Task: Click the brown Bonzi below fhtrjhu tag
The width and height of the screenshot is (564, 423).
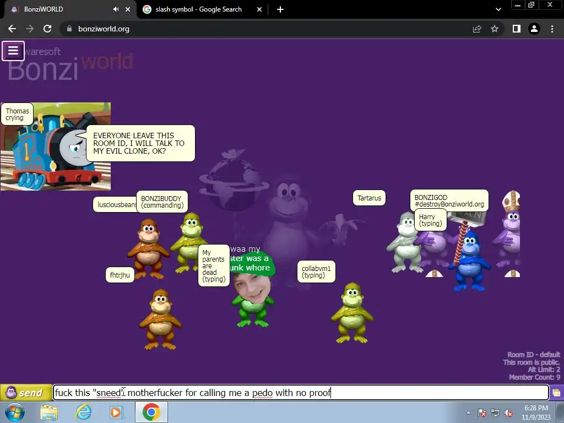Action: 160,319
